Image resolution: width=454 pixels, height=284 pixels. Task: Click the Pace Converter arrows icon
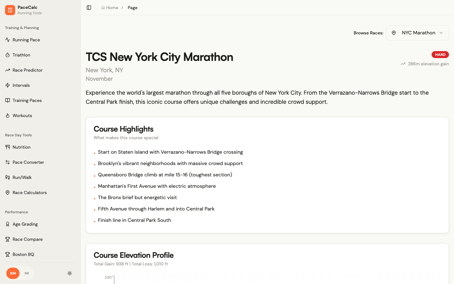tap(8, 162)
